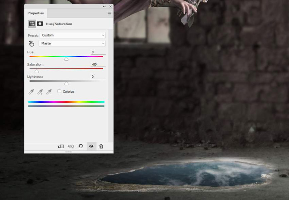Image resolution: width=289 pixels, height=200 pixels.
Task: Choose the Add to Sample eyedropper
Action: point(40,92)
